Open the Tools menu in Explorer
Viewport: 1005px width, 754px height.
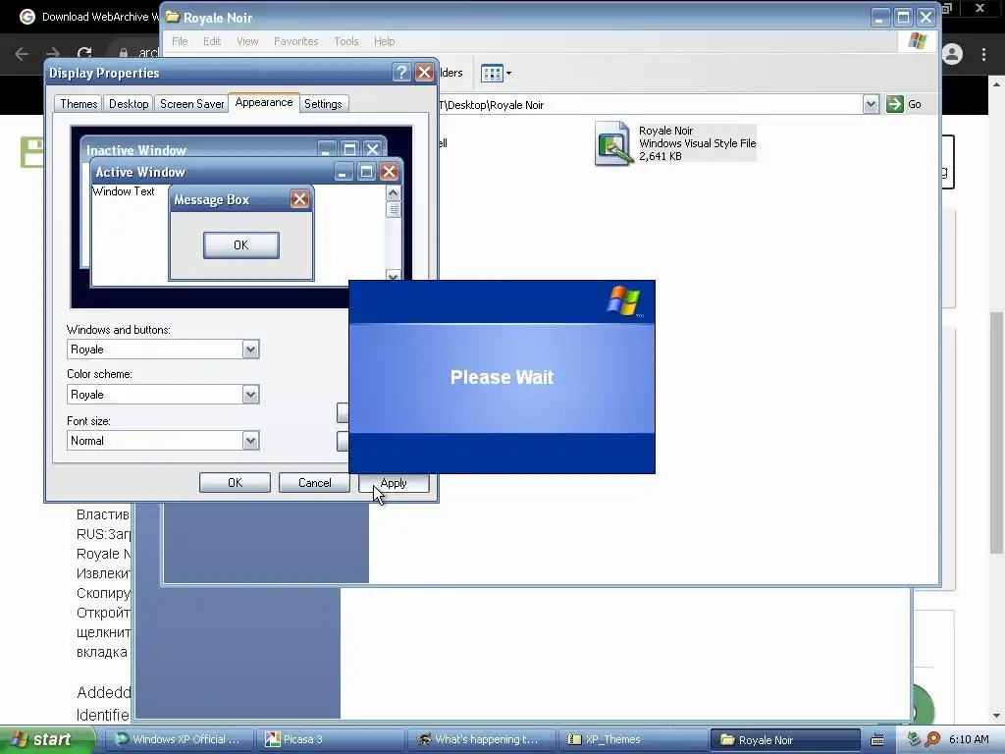click(346, 41)
